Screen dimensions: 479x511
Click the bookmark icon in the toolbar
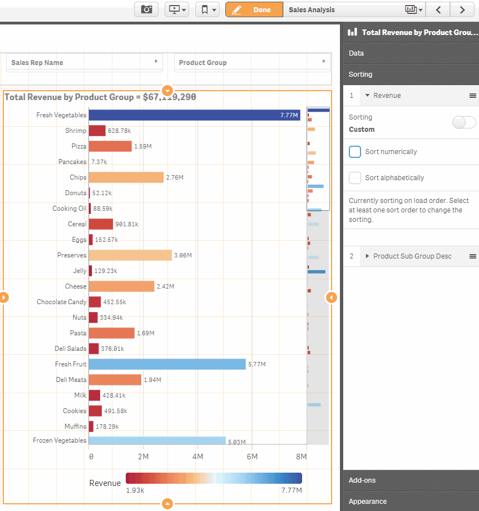[x=205, y=9]
